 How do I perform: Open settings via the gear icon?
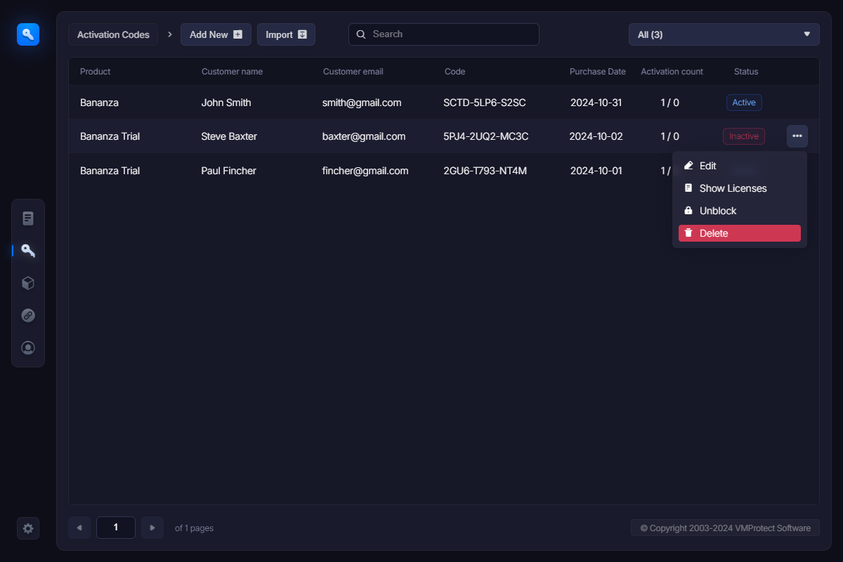point(28,528)
